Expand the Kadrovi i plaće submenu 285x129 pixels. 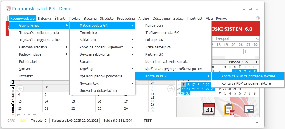pyautogui.click(x=39, y=54)
